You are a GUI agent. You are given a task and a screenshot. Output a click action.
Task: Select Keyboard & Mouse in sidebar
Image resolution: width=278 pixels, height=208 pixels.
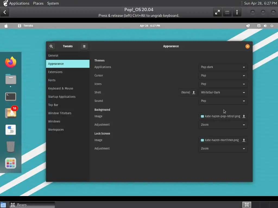pyautogui.click(x=68, y=89)
